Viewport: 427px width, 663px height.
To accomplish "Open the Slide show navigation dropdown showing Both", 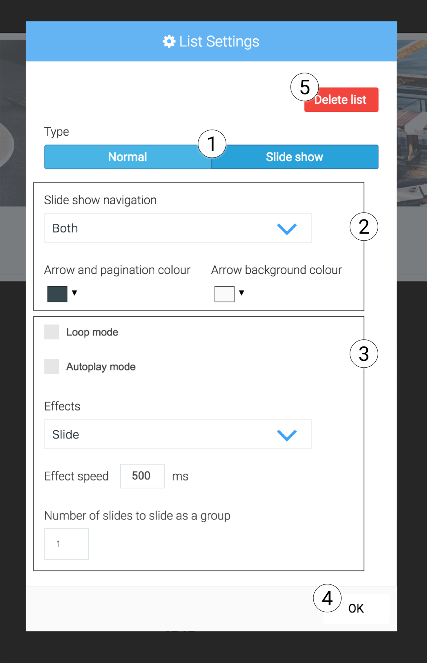I will pyautogui.click(x=178, y=228).
